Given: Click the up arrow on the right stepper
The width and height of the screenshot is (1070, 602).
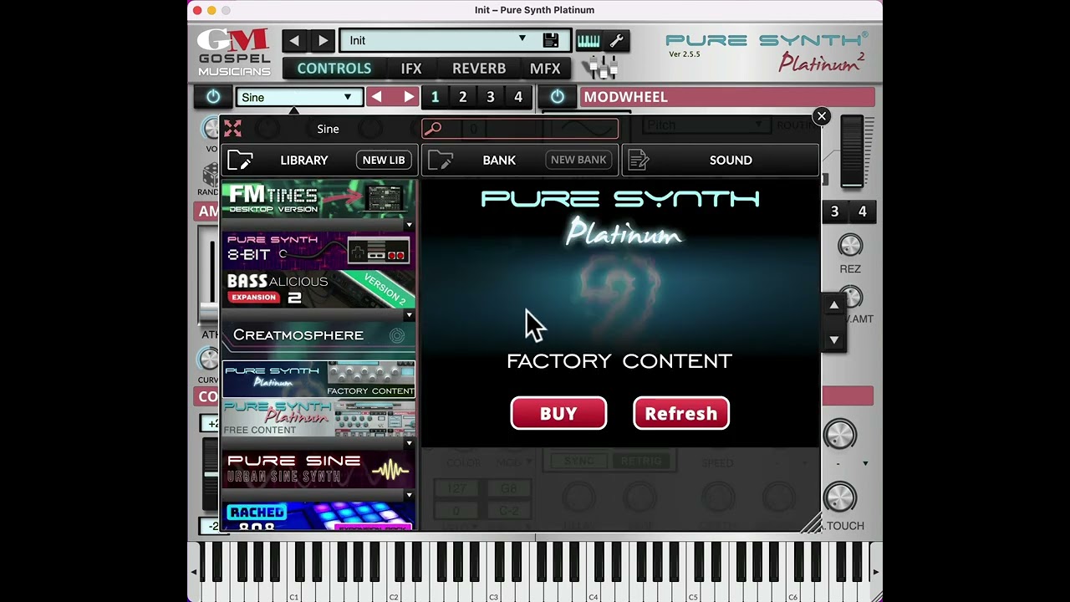Looking at the screenshot, I should pyautogui.click(x=833, y=306).
